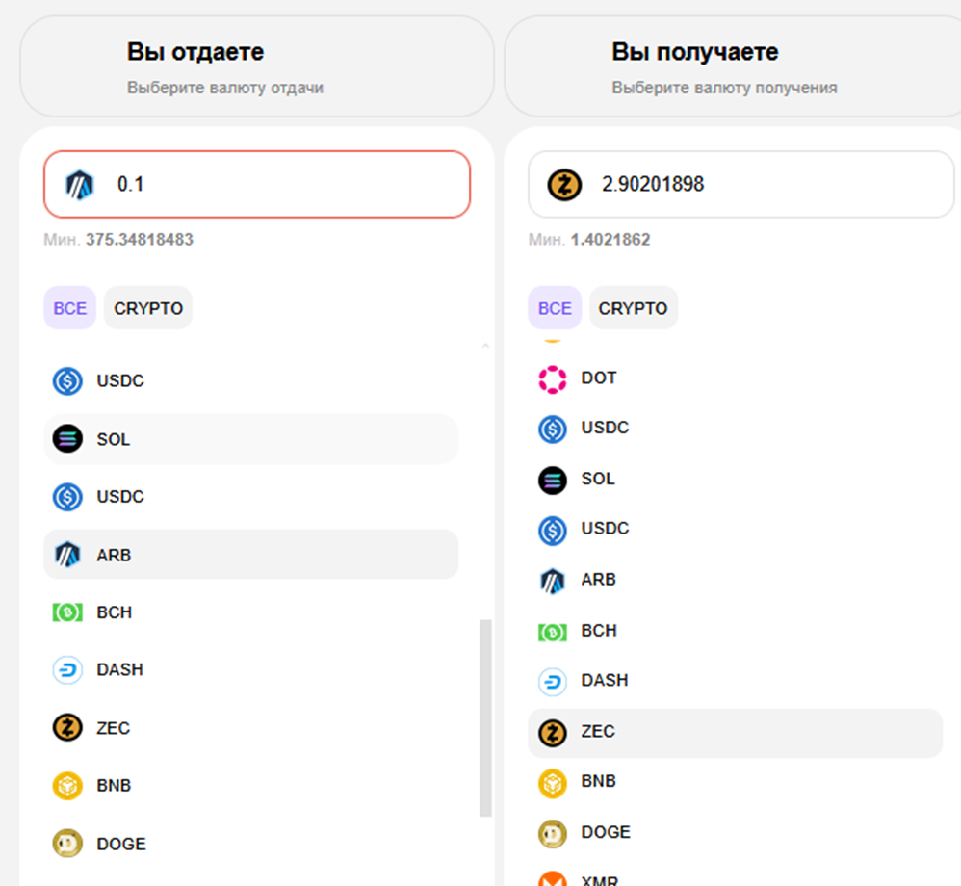
Task: Choose ARB as the currency to receive
Action: 598,580
